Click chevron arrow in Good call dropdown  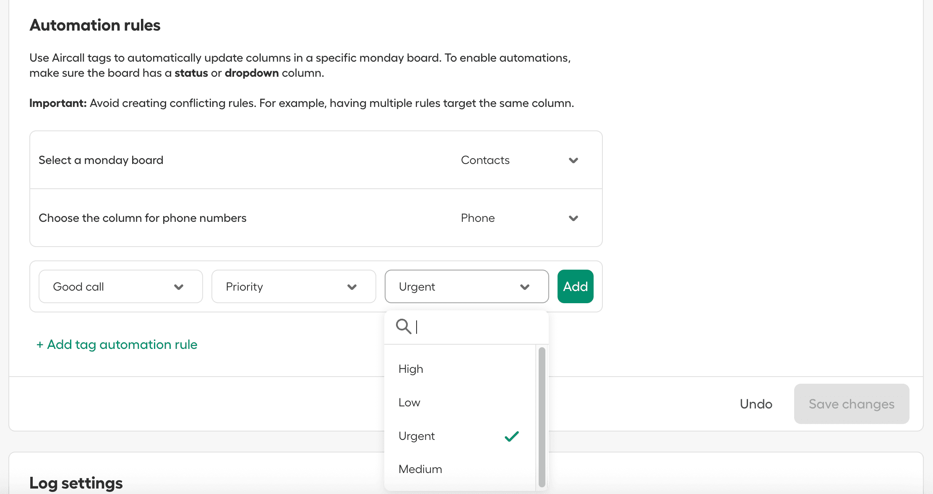point(179,287)
